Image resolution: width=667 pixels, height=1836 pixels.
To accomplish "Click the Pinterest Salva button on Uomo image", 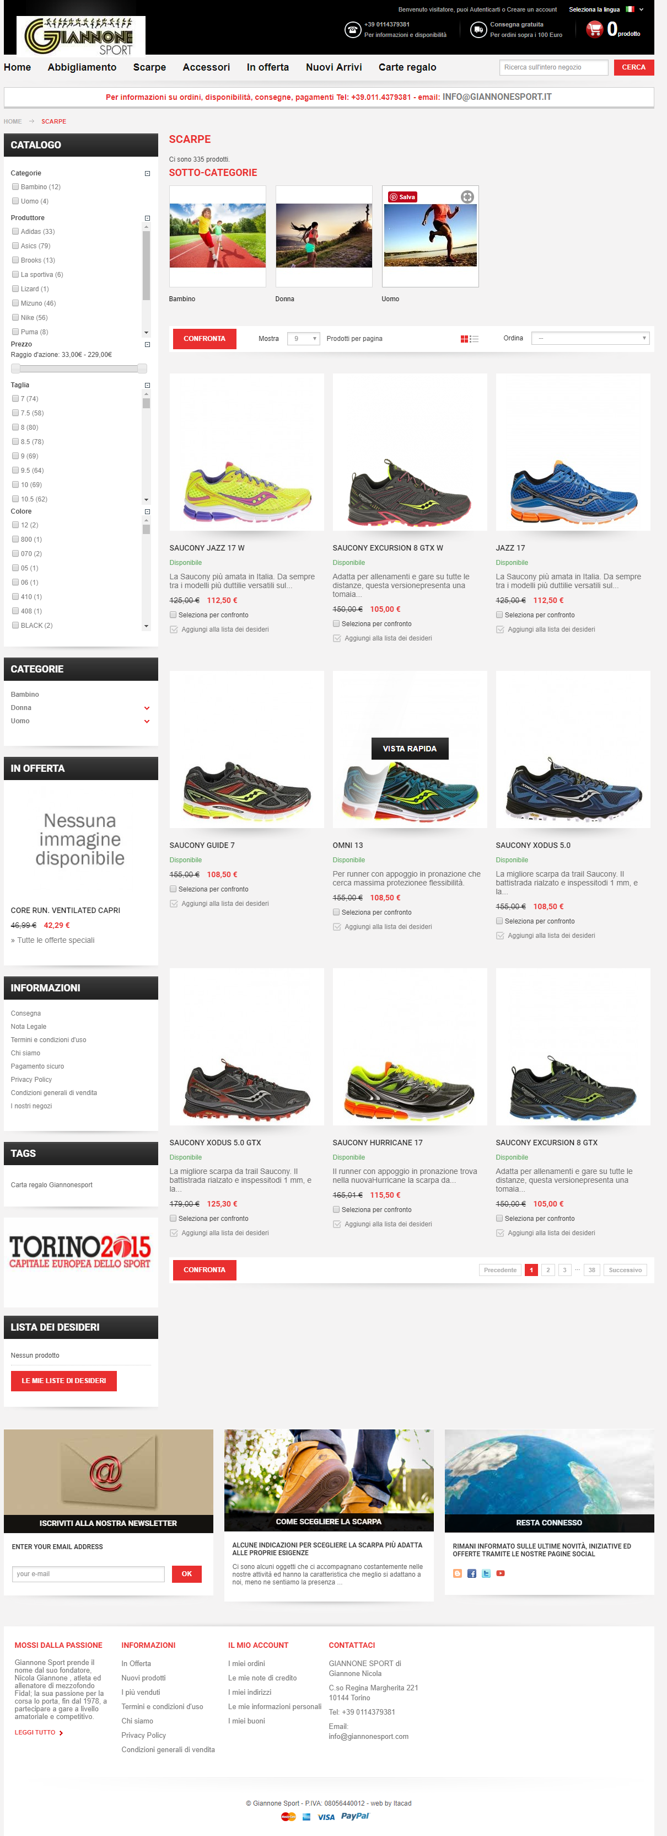I will pos(402,197).
